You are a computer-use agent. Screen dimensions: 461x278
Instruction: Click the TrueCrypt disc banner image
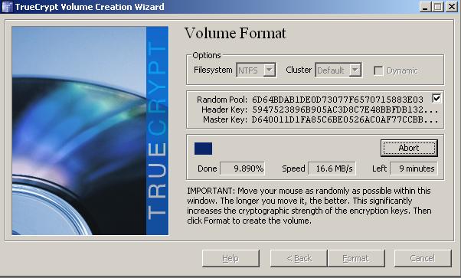click(90, 131)
